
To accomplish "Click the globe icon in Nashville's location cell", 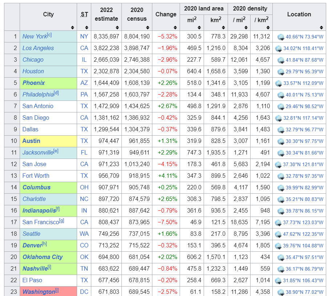I will click(280, 269).
